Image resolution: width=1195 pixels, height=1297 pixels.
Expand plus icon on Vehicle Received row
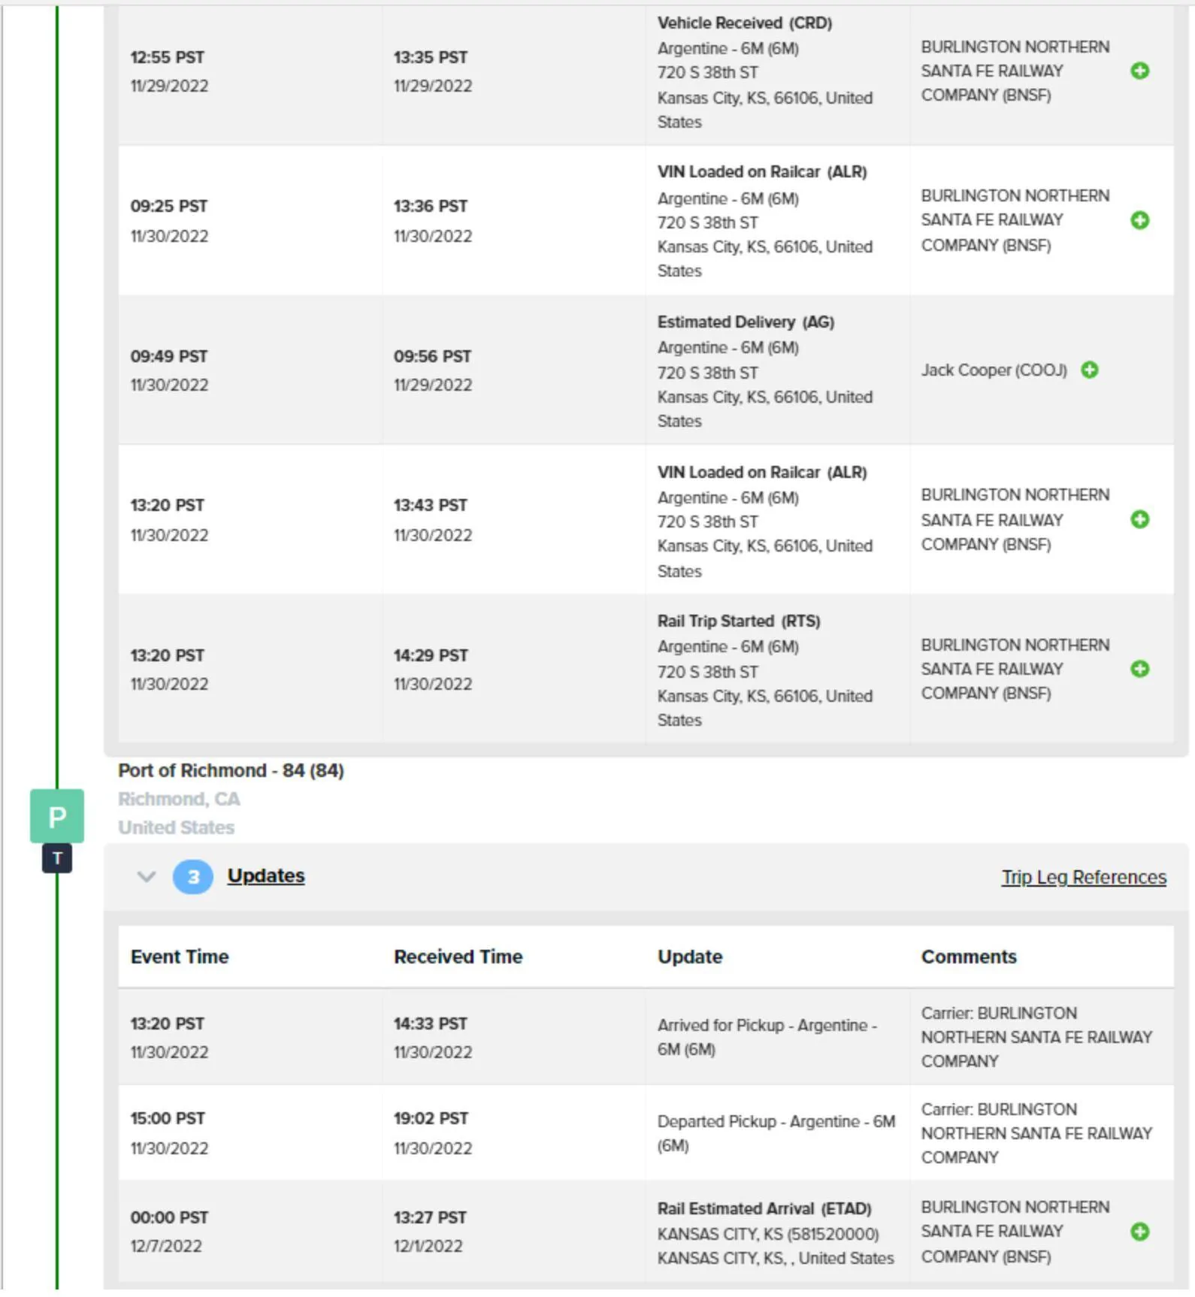(x=1139, y=71)
